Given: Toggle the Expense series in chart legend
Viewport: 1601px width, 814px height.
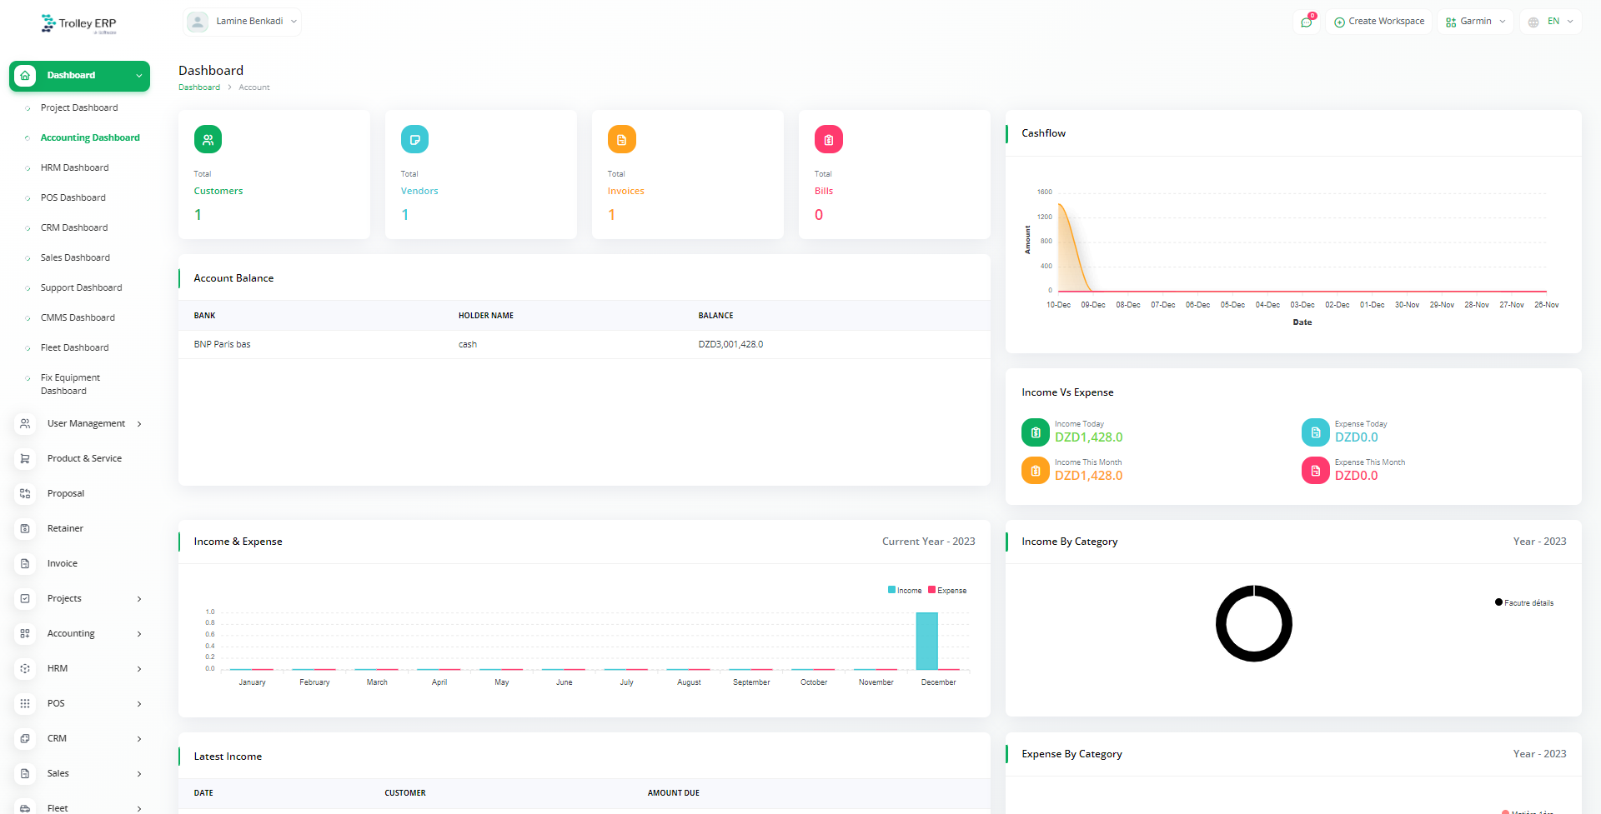Looking at the screenshot, I should pyautogui.click(x=947, y=591).
